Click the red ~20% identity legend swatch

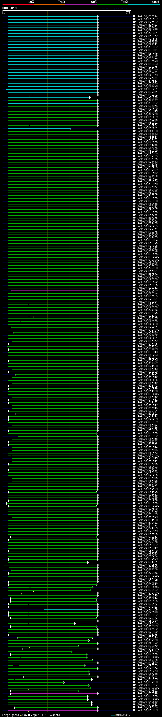pos(18,5)
